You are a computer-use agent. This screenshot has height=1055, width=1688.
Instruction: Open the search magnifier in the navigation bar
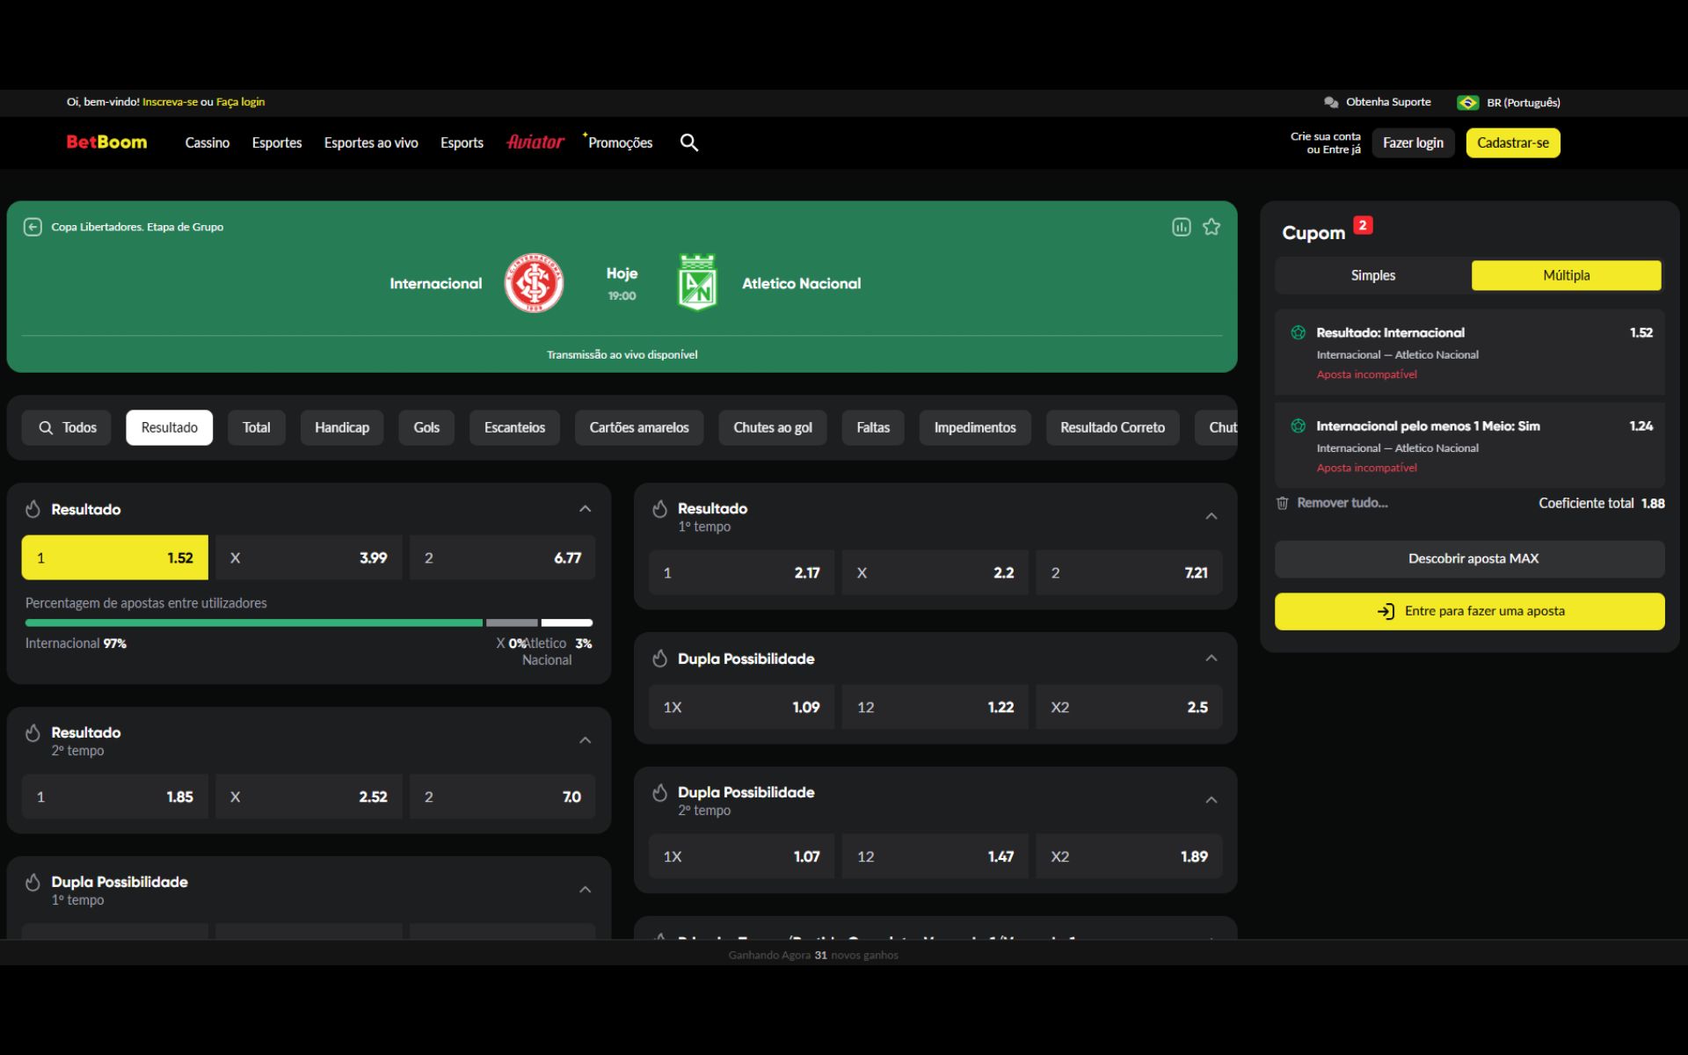[689, 142]
